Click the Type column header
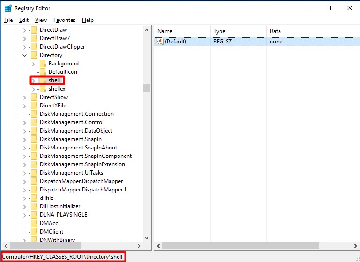The height and width of the screenshot is (262, 360). [238, 31]
